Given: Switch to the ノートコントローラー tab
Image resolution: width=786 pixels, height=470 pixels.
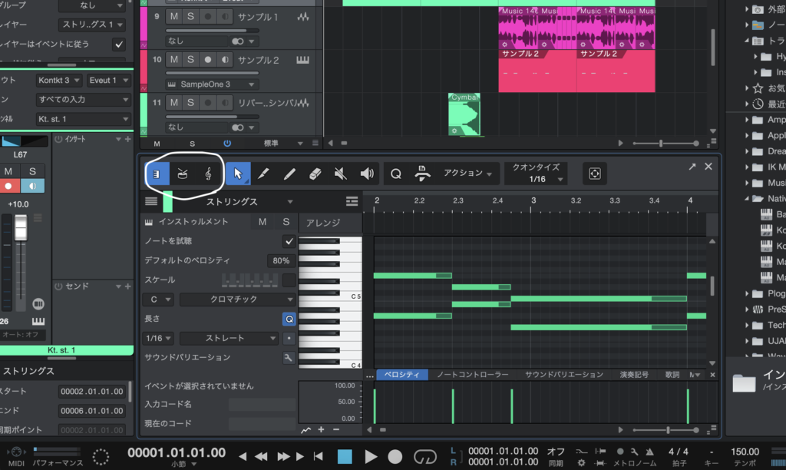Looking at the screenshot, I should pos(472,375).
